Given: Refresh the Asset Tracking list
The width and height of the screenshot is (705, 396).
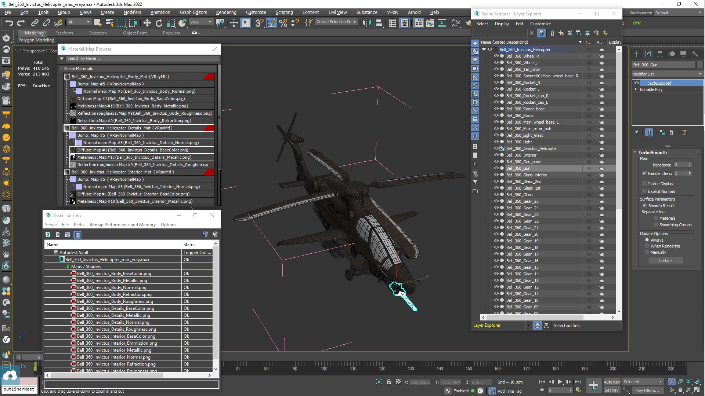Looking at the screenshot, I should click(x=48, y=235).
